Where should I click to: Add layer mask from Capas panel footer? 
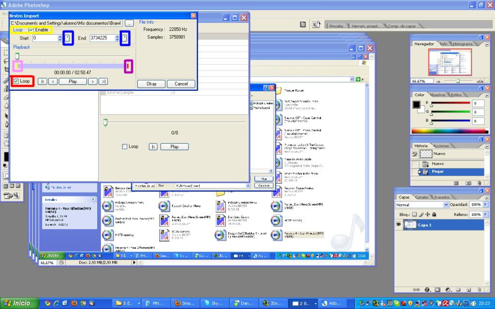[437, 290]
